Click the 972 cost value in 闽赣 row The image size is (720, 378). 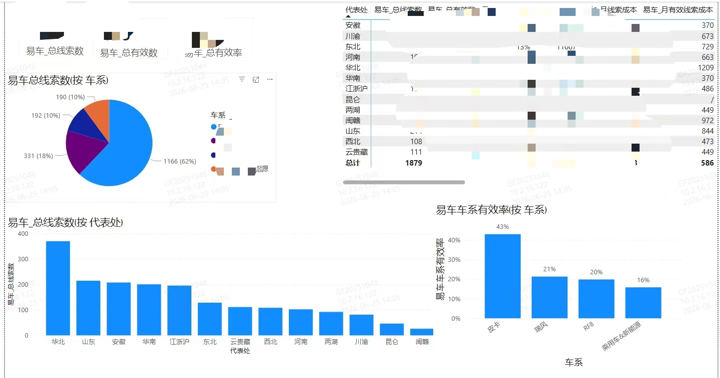click(x=708, y=121)
